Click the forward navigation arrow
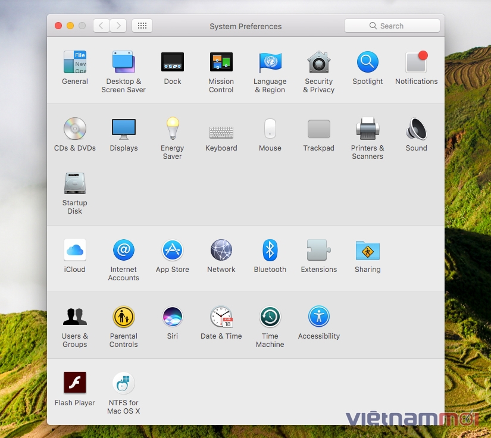 pos(118,26)
